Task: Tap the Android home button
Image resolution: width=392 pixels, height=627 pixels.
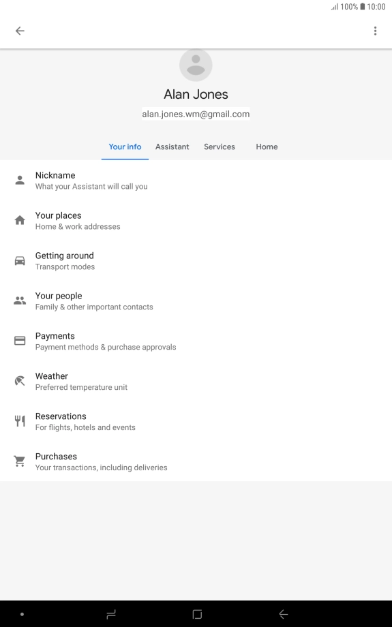Action: [197, 614]
